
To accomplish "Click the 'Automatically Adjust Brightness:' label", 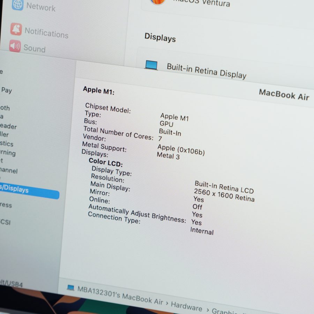I will click(x=137, y=213).
